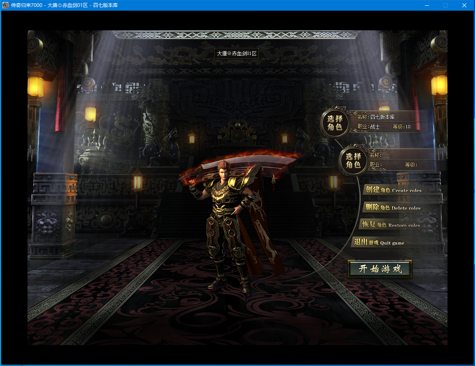Click the 职业:战士 class text

coord(368,127)
